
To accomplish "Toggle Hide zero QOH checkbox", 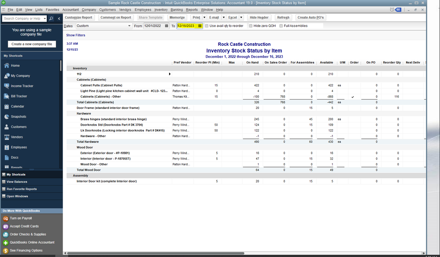I will pos(251,26).
